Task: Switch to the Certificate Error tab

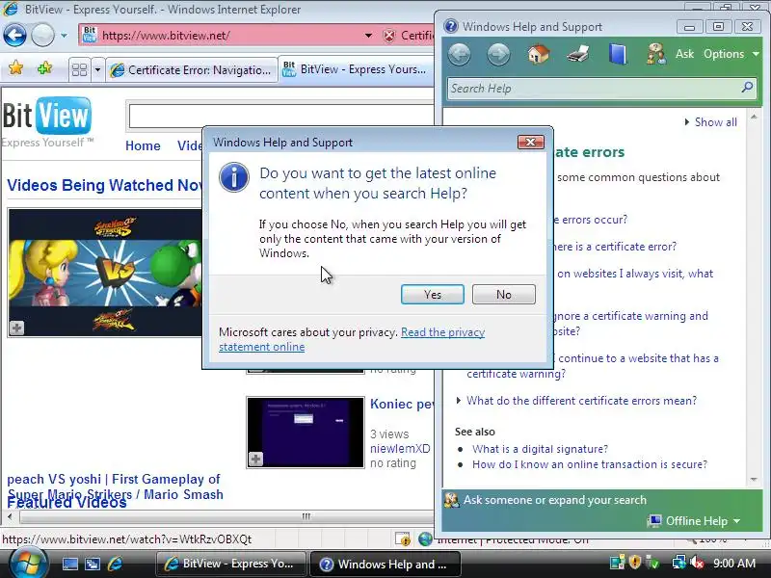Action: [192, 70]
